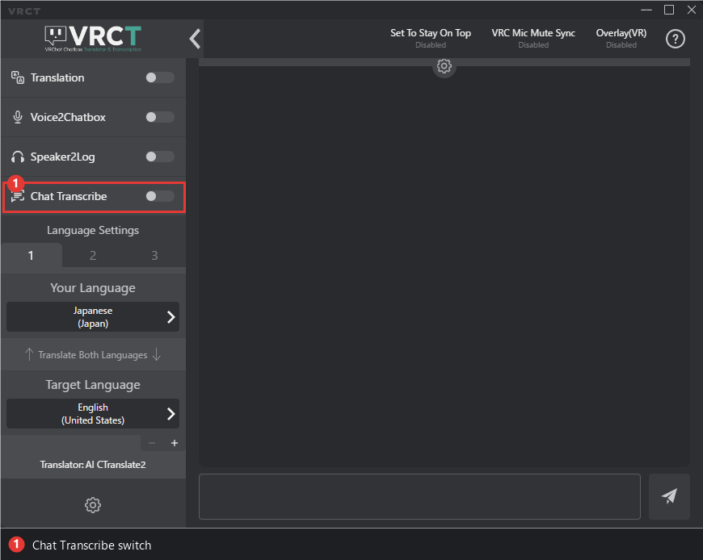Click the Chat Transcribe message icon

[18, 196]
